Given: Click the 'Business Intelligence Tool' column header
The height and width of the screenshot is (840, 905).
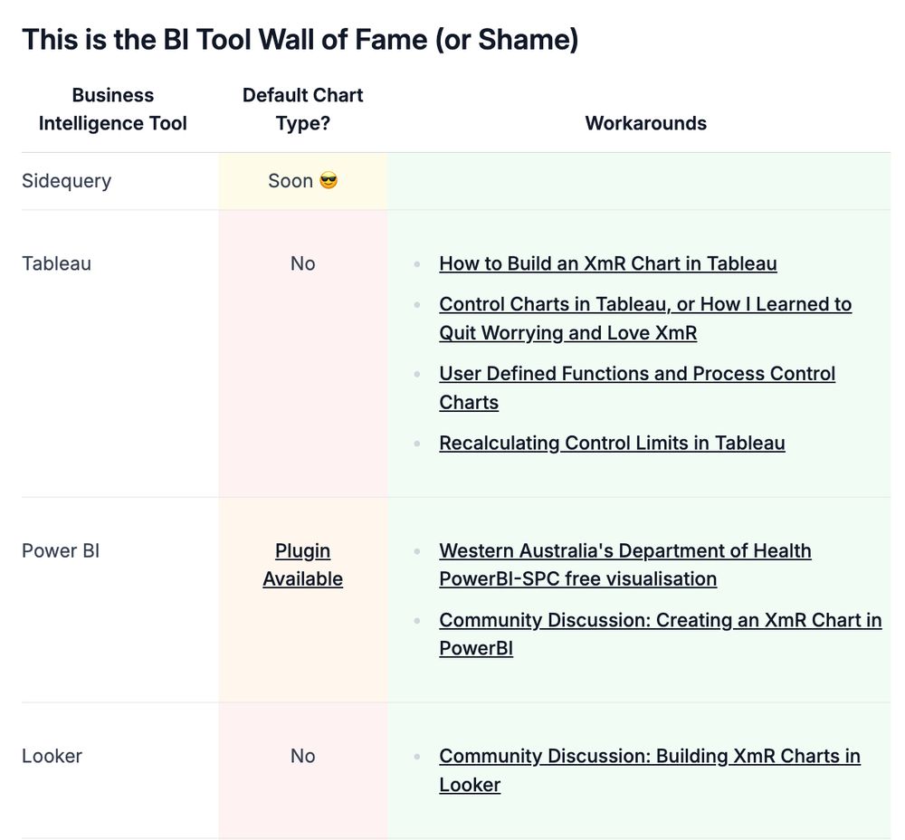Looking at the screenshot, I should pyautogui.click(x=113, y=110).
